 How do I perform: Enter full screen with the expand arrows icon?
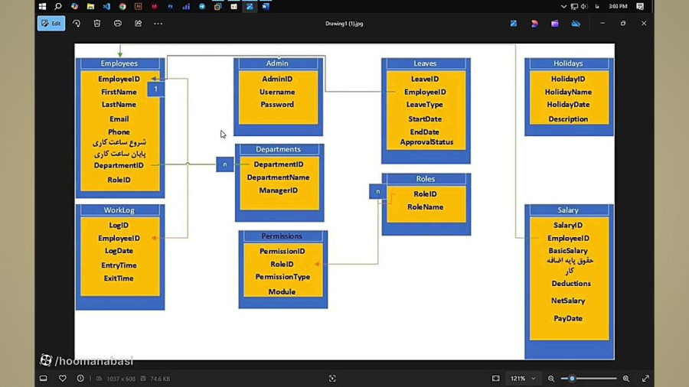coord(645,379)
